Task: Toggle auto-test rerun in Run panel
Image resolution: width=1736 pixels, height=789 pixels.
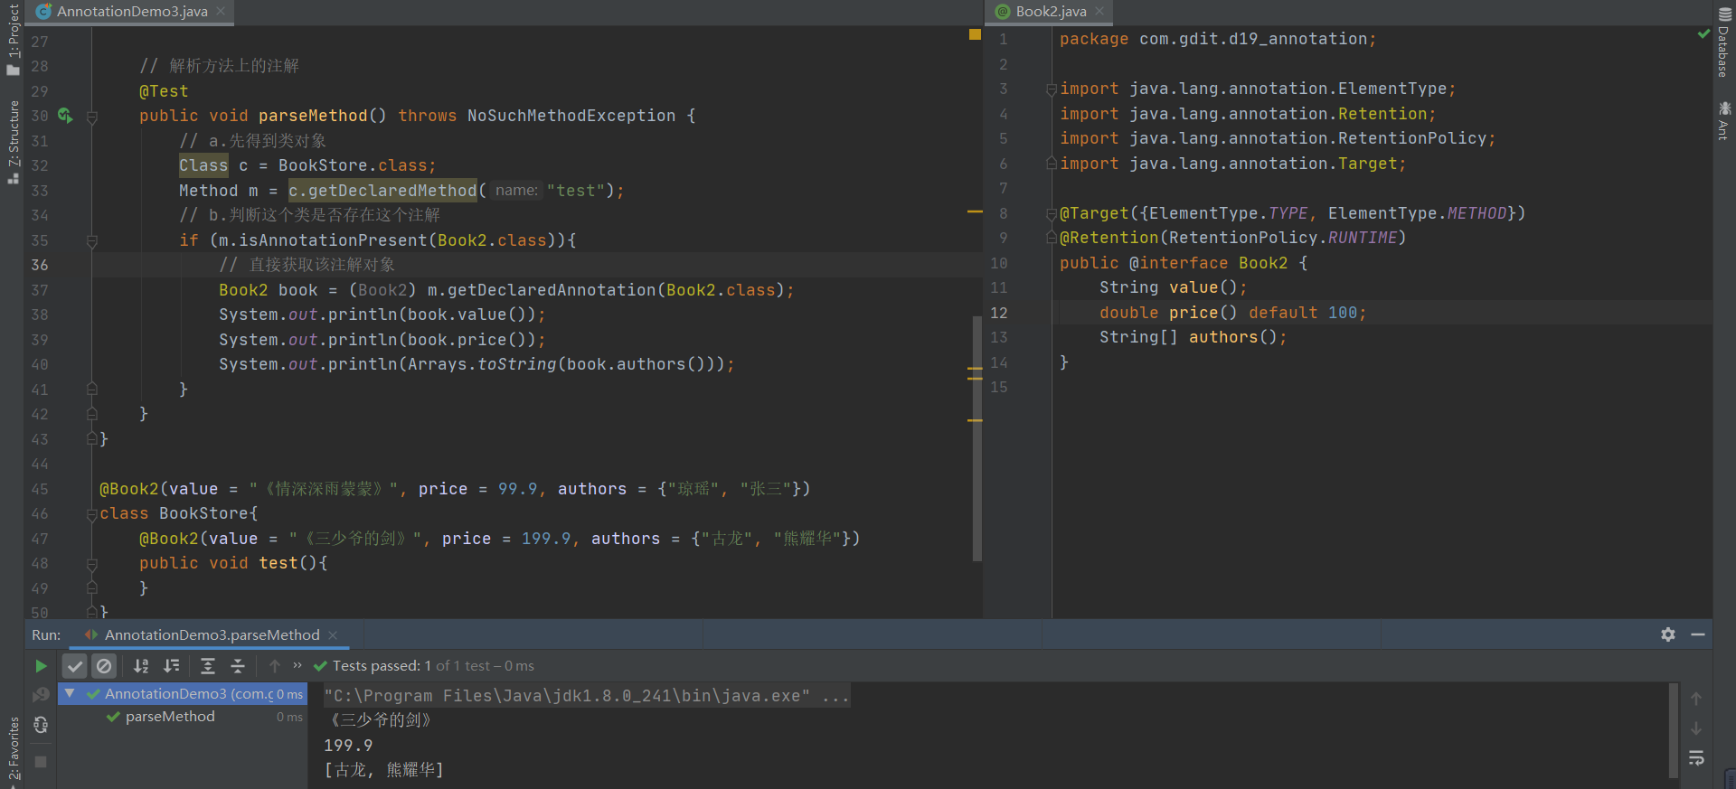Action: [41, 725]
